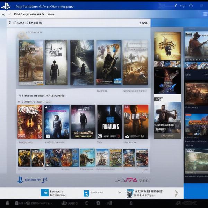
Task: Open the blue cover with man in T-shirt
Action: (57, 122)
